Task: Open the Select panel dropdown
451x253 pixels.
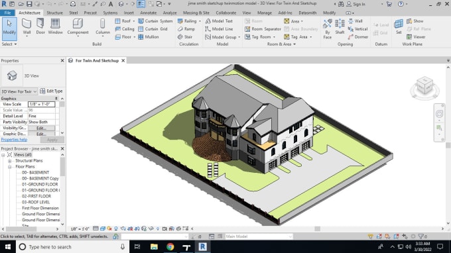Action: coord(9,44)
